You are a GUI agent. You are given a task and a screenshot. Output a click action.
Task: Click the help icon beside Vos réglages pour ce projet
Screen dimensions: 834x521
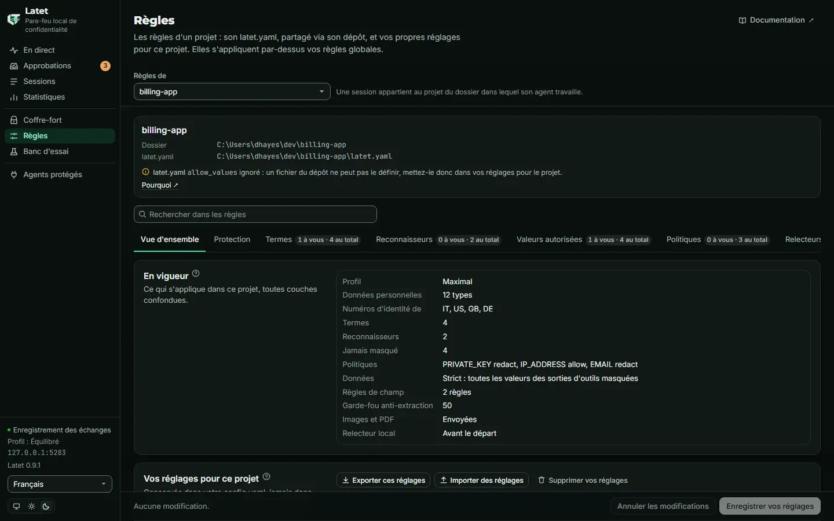(266, 477)
